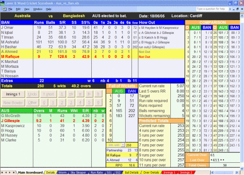
Task: Click the horizontal scrollbar right arrow
Action: coord(237,172)
